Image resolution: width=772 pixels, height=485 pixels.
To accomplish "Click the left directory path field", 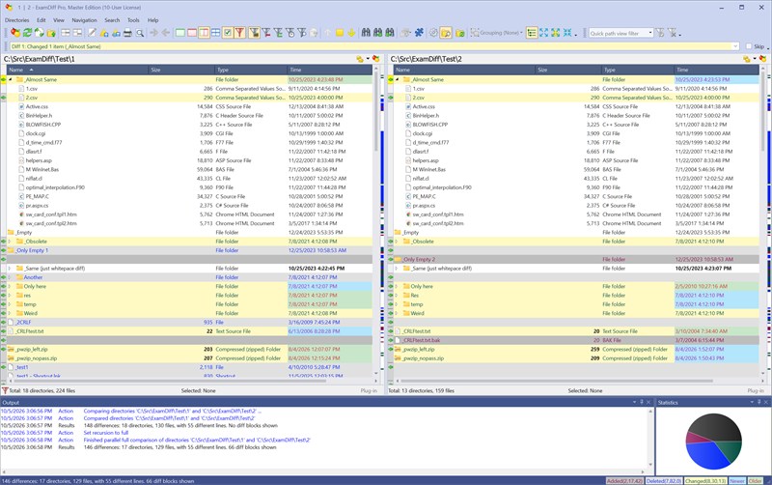I will [178, 59].
